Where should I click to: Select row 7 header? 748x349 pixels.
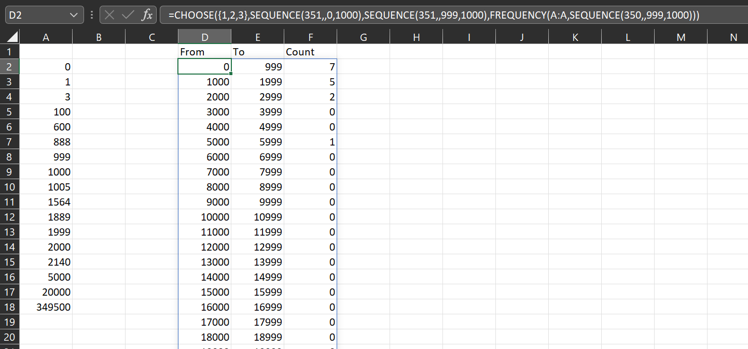click(9, 142)
